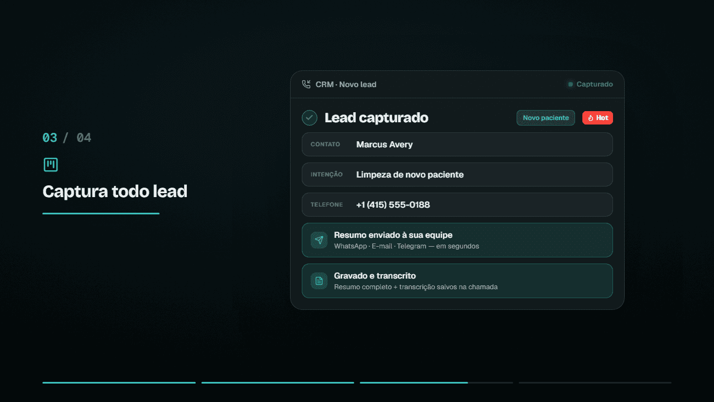714x402 pixels.
Task: Click the kanban board icon above heading
Action: pyautogui.click(x=51, y=165)
